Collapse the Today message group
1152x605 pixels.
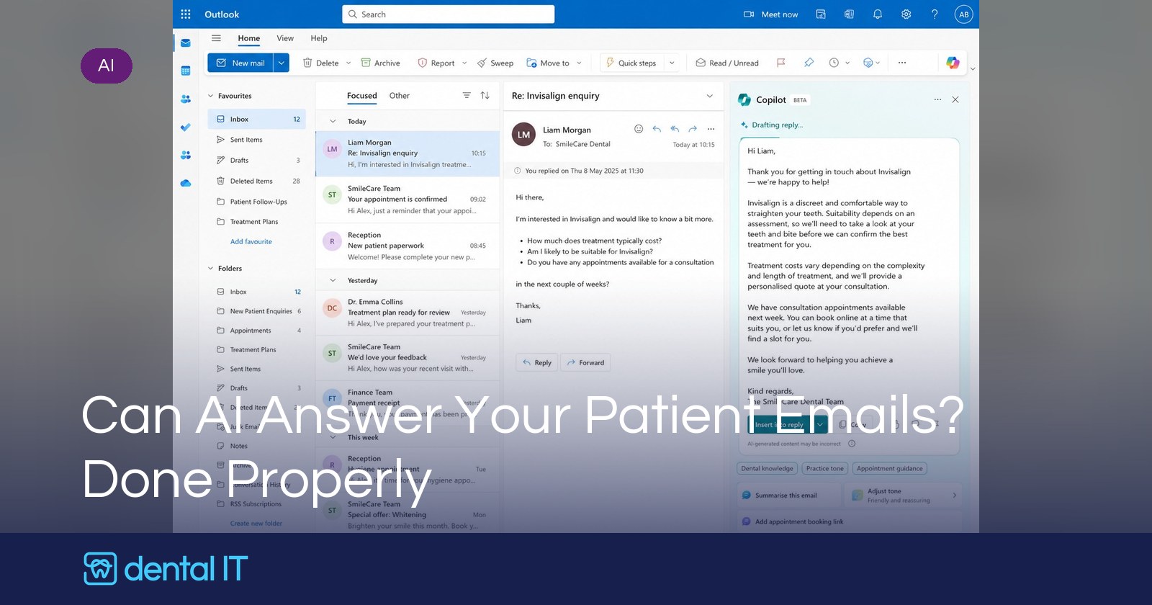[333, 122]
